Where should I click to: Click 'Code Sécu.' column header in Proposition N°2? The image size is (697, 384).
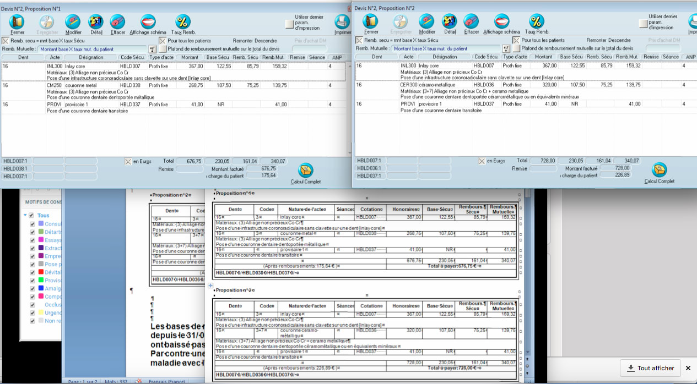pos(486,57)
